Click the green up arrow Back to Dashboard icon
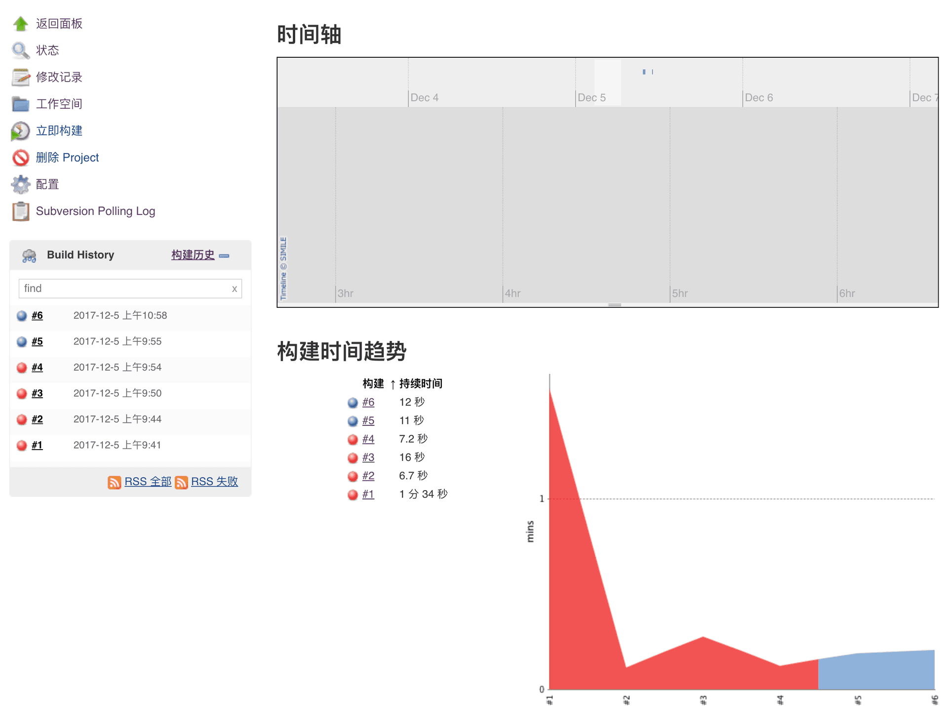 tap(20, 24)
